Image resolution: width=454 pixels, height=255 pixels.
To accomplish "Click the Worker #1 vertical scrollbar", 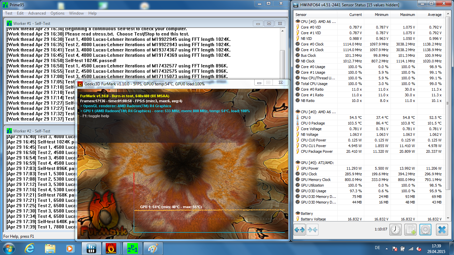I will tap(283, 75).
